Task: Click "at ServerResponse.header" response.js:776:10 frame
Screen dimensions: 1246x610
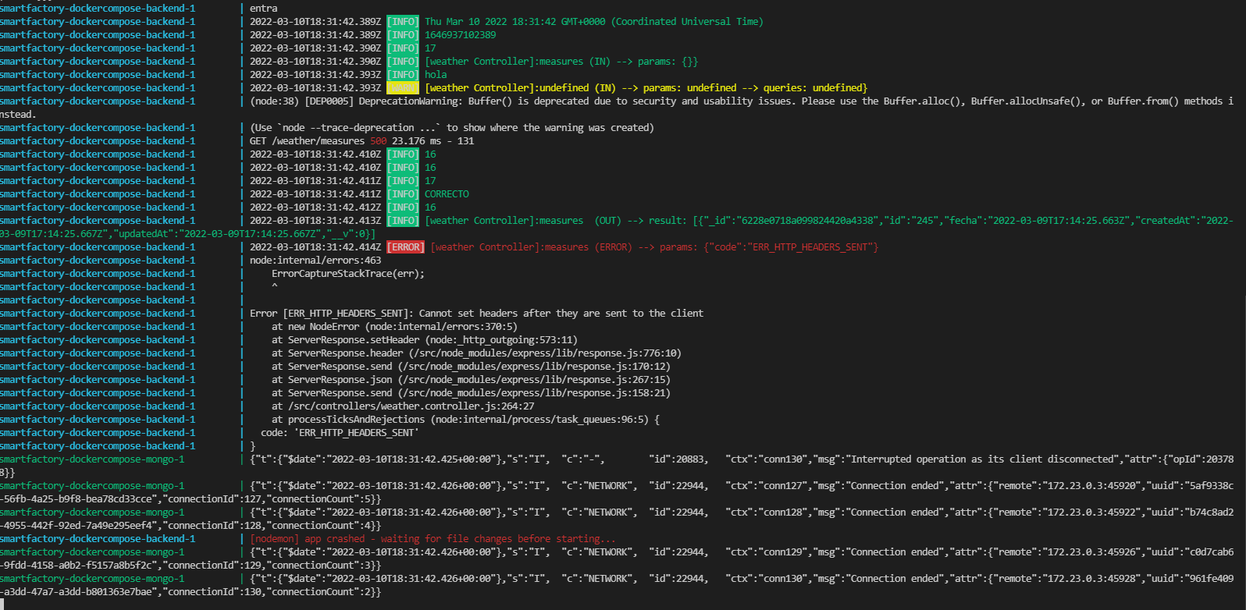Action: pos(476,353)
